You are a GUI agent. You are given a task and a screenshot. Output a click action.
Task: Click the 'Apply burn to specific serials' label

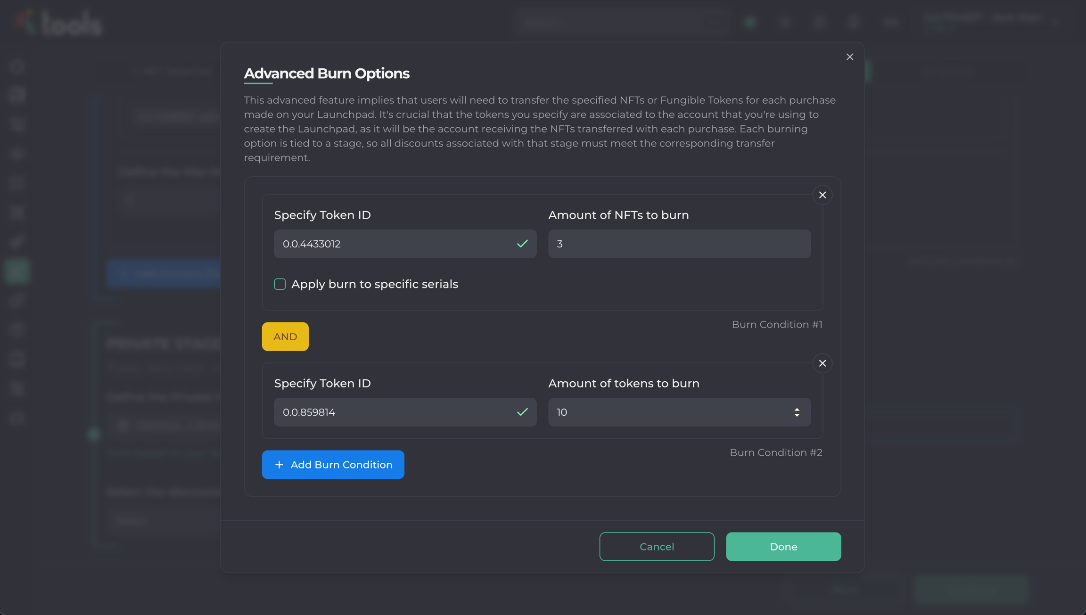tap(374, 284)
